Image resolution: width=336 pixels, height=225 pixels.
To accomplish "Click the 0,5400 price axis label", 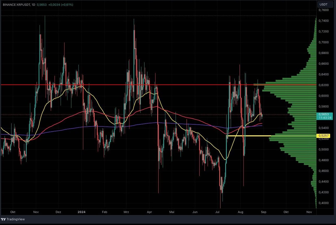I will [323, 128].
